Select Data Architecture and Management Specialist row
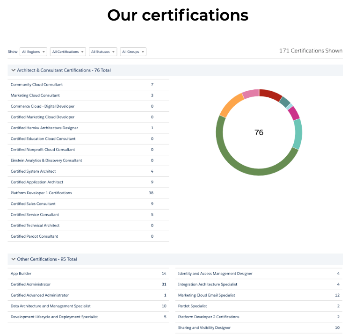 88,306
